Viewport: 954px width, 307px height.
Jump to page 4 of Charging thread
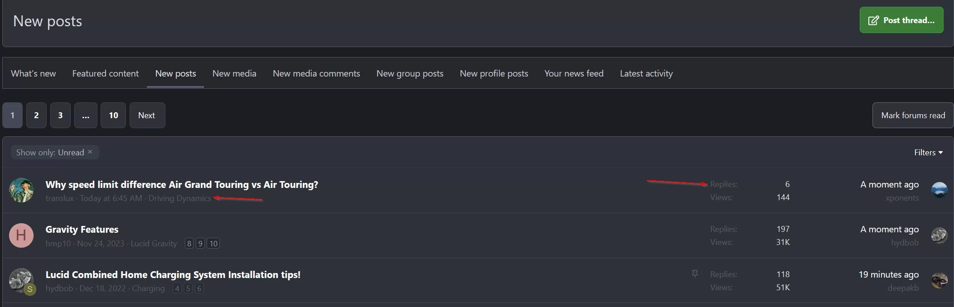pyautogui.click(x=177, y=288)
